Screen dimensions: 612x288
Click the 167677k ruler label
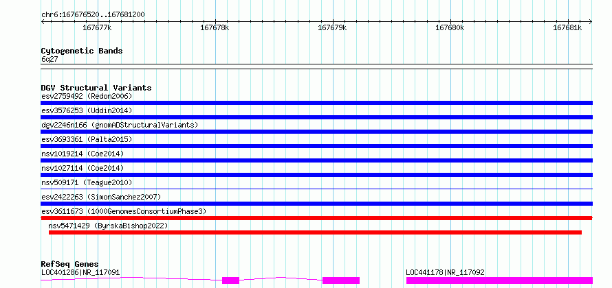click(97, 28)
